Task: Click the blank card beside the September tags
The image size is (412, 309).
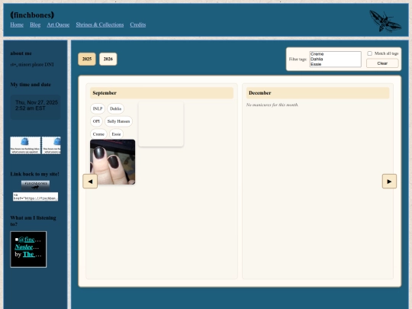Action: point(161,124)
